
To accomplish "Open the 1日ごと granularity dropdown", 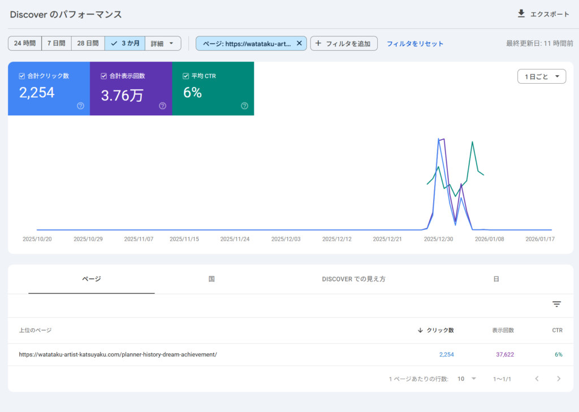I will pyautogui.click(x=542, y=76).
